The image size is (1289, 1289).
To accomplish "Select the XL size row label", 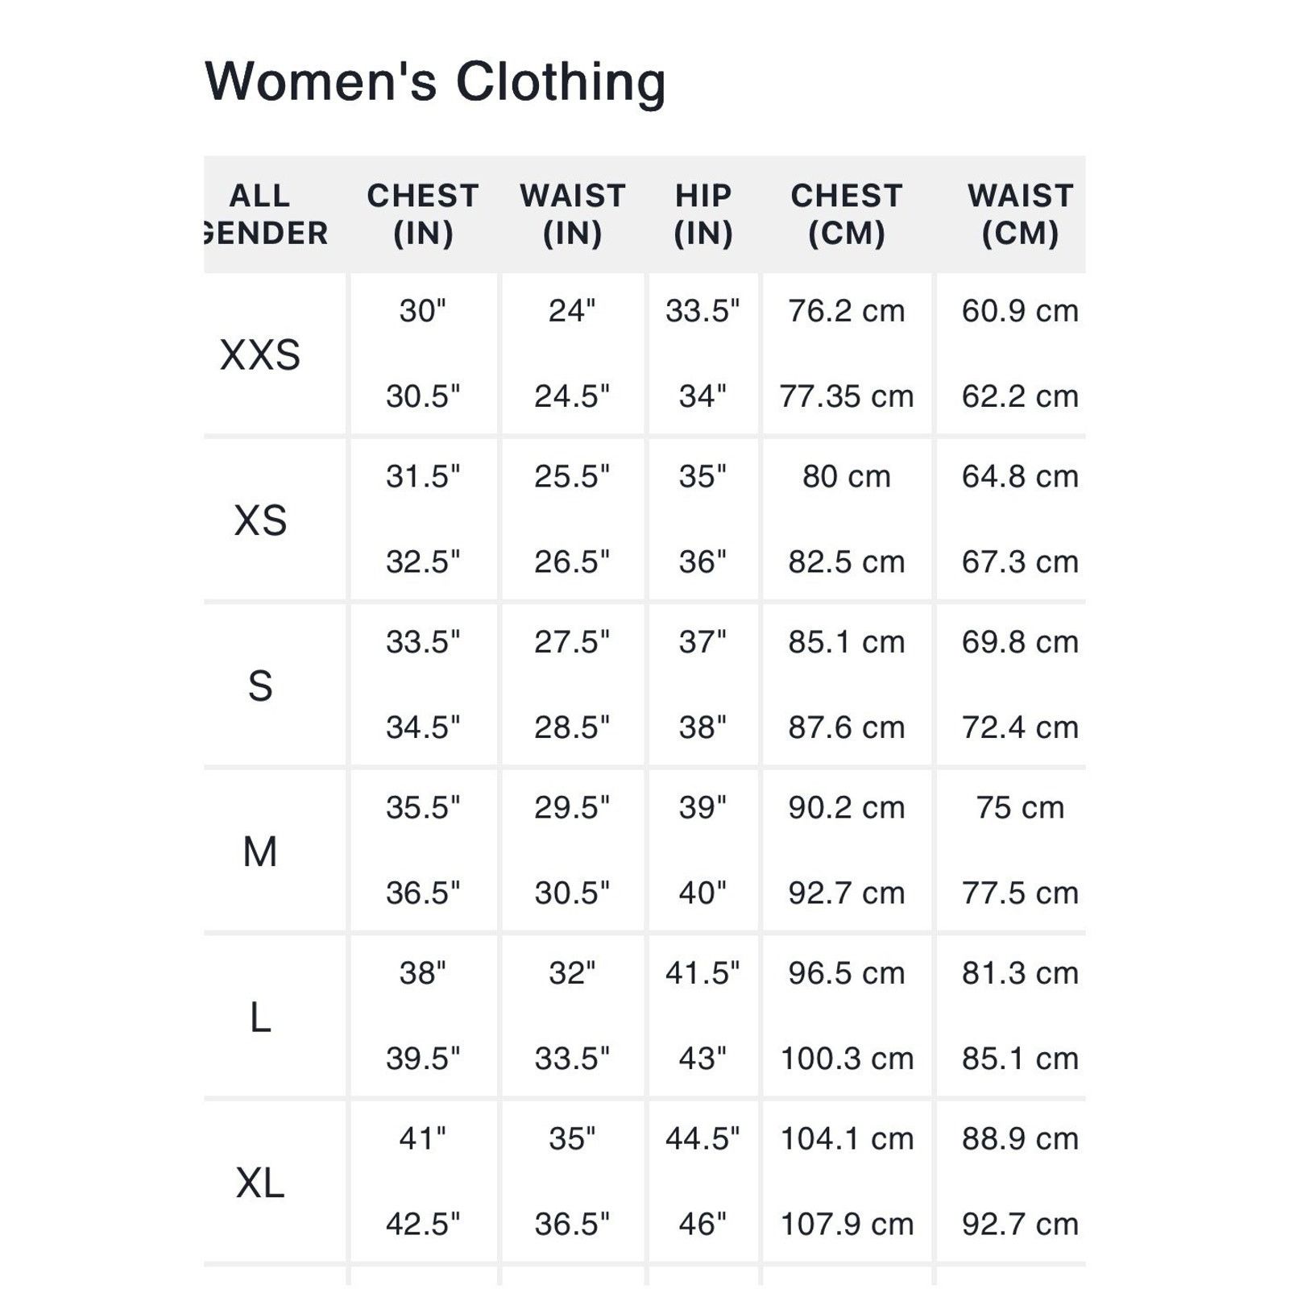I will (260, 1183).
